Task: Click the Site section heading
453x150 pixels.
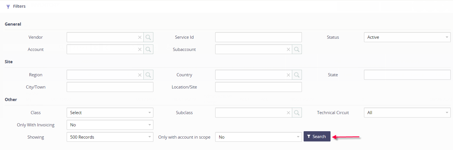Action: coord(9,62)
